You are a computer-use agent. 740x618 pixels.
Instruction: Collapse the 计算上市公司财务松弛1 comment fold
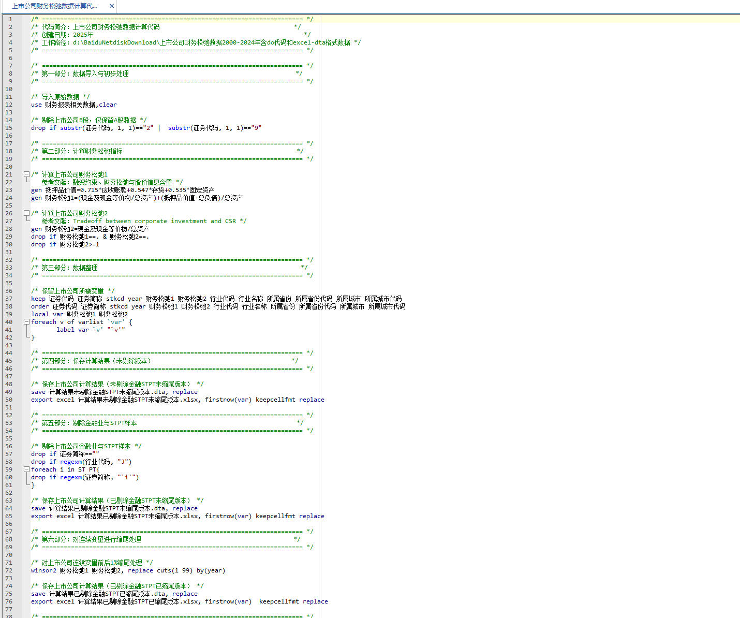(26, 174)
